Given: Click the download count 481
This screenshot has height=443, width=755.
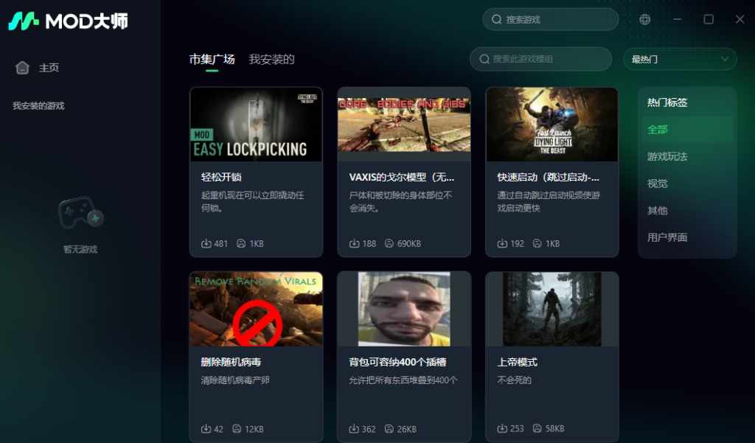Looking at the screenshot, I should pyautogui.click(x=220, y=244).
